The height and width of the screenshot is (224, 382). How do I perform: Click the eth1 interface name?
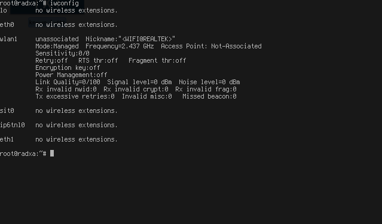coord(7,139)
